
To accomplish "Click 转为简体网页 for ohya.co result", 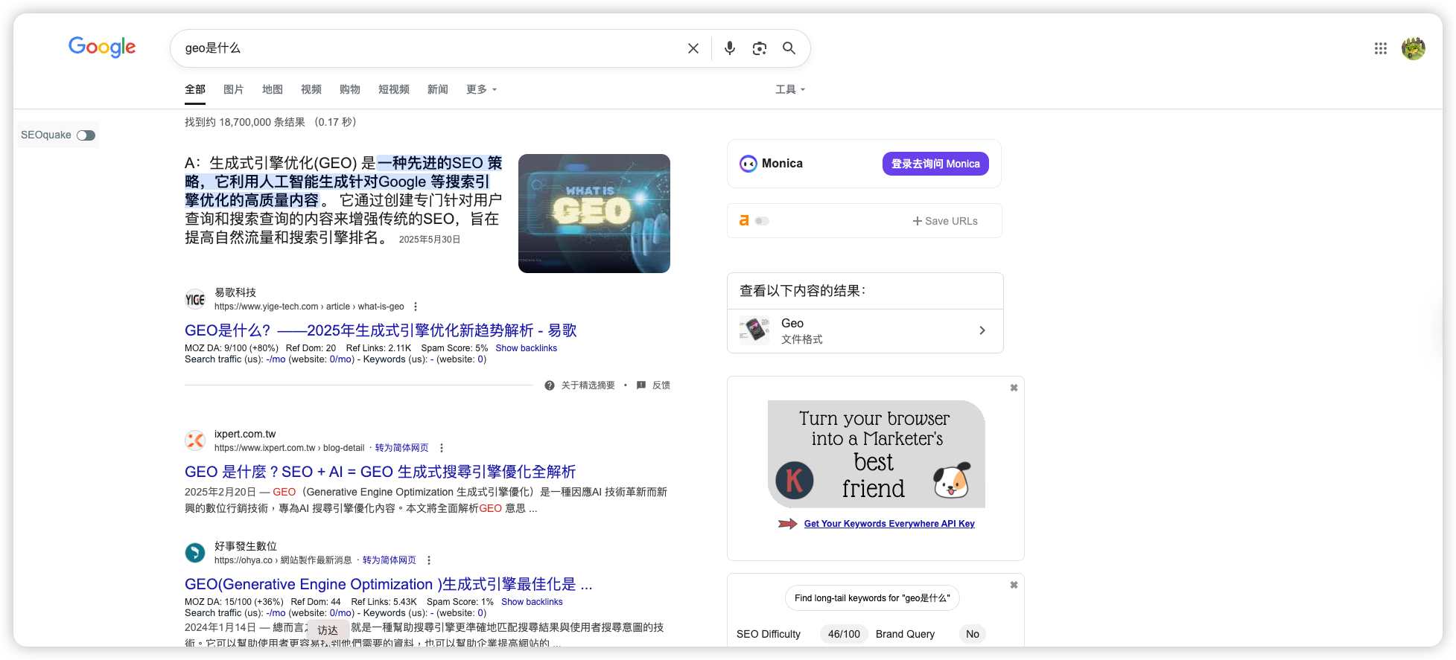I will click(390, 560).
